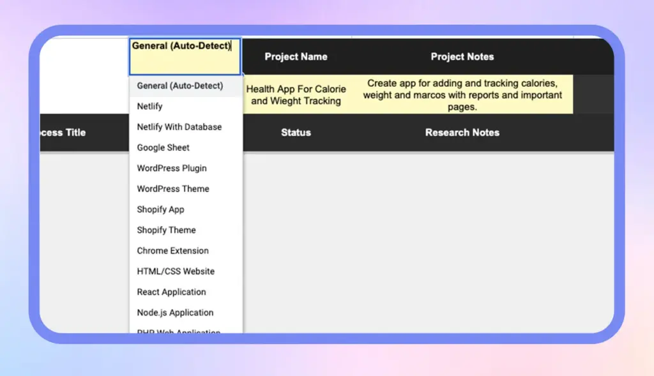Select "WordPress Theme" option
The width and height of the screenshot is (654, 376).
tap(173, 188)
